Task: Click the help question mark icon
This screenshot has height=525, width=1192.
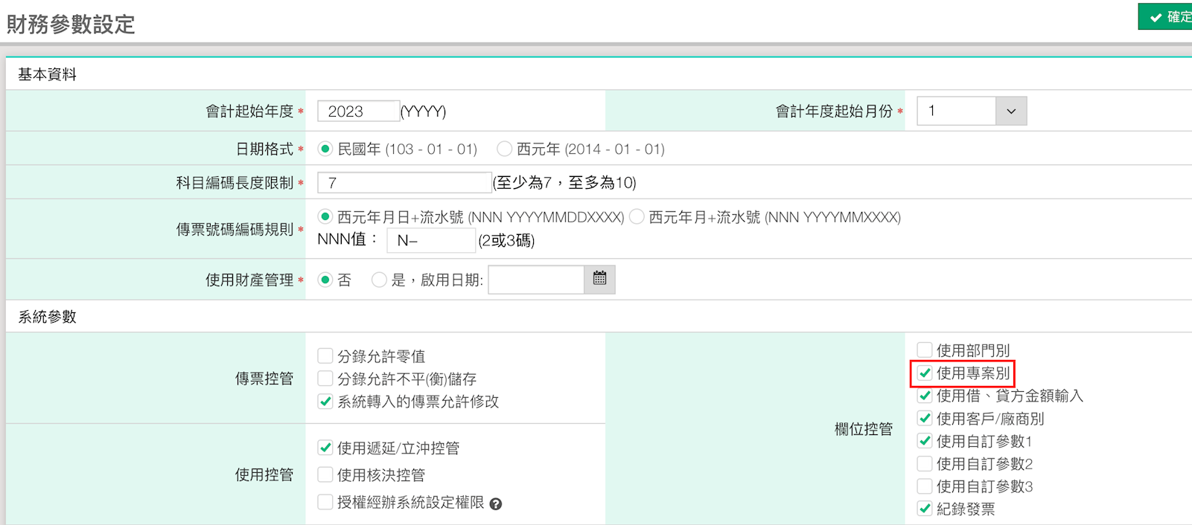Action: [x=496, y=504]
